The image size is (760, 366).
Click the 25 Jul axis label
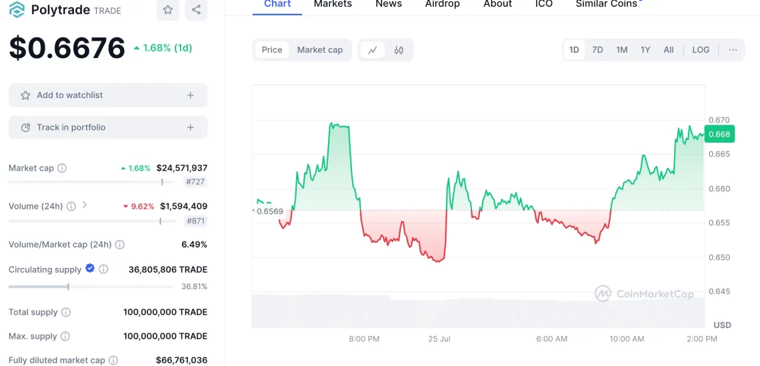pyautogui.click(x=439, y=339)
